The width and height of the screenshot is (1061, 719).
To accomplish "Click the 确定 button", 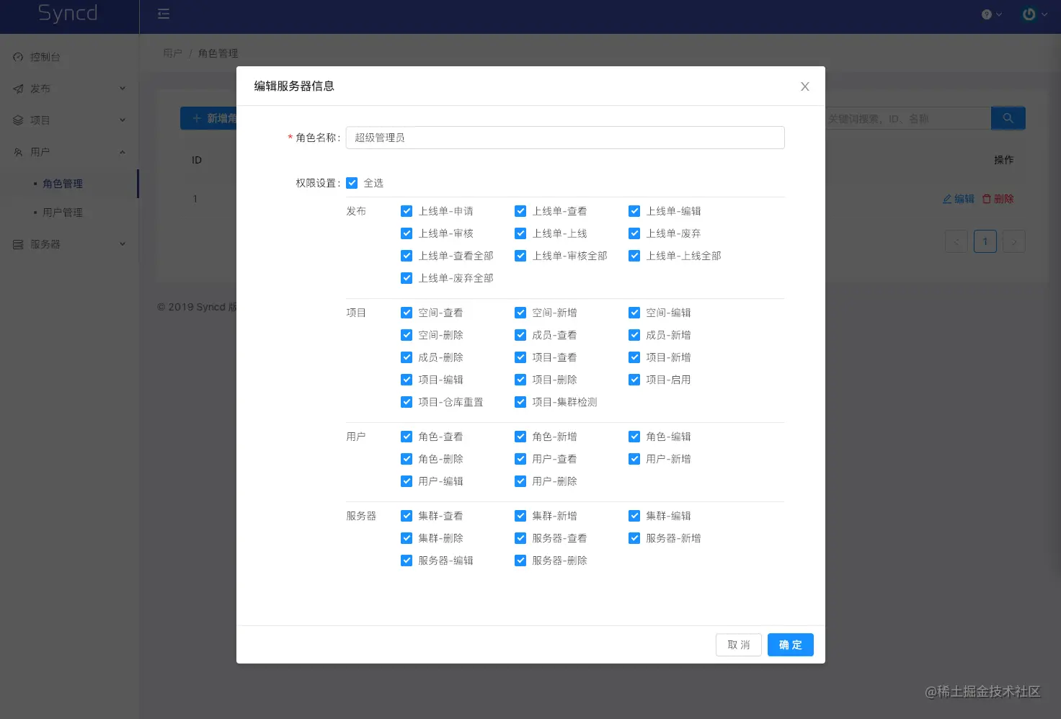I will click(x=791, y=645).
